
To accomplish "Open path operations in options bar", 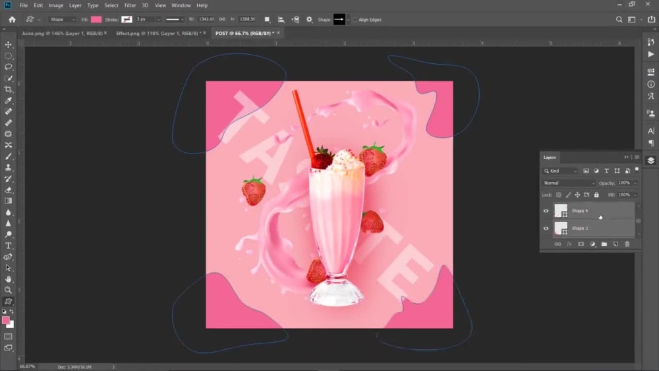I will point(267,19).
